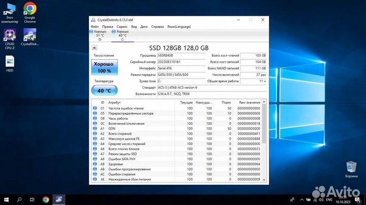The image size is (366, 205).
Task: Click the status circle for Перераспределённые сектора
Action: [x=95, y=114]
